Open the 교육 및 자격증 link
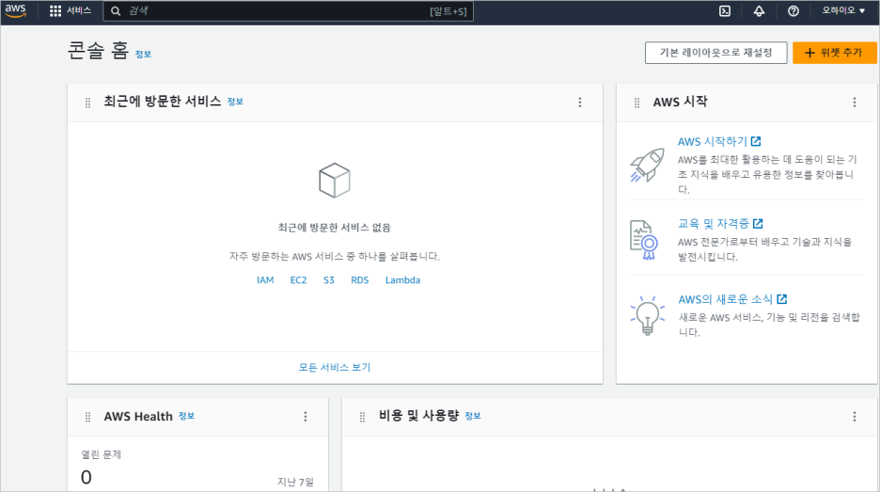Screen dimensions: 880x492 point(714,224)
